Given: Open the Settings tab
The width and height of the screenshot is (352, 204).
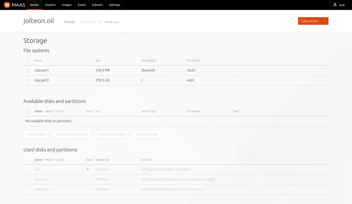Looking at the screenshot, I should (114, 5).
